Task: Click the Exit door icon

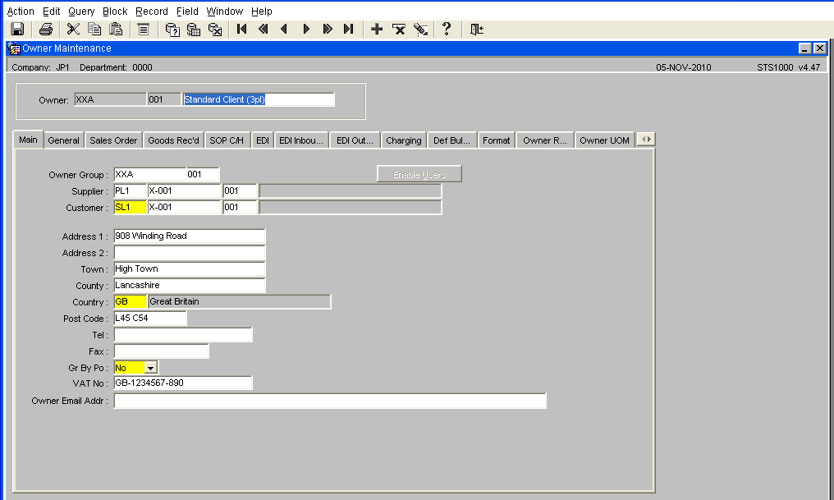Action: 477,30
